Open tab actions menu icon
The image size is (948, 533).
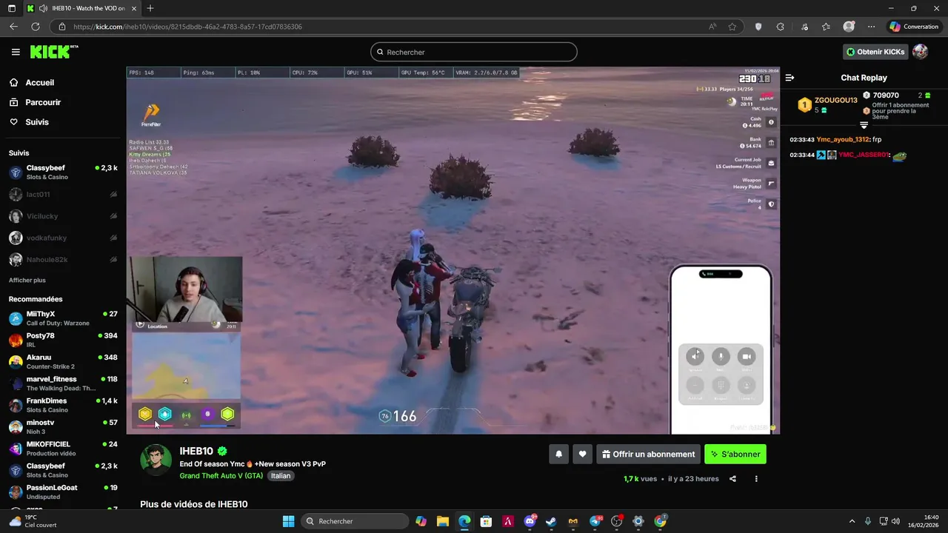click(x=12, y=8)
